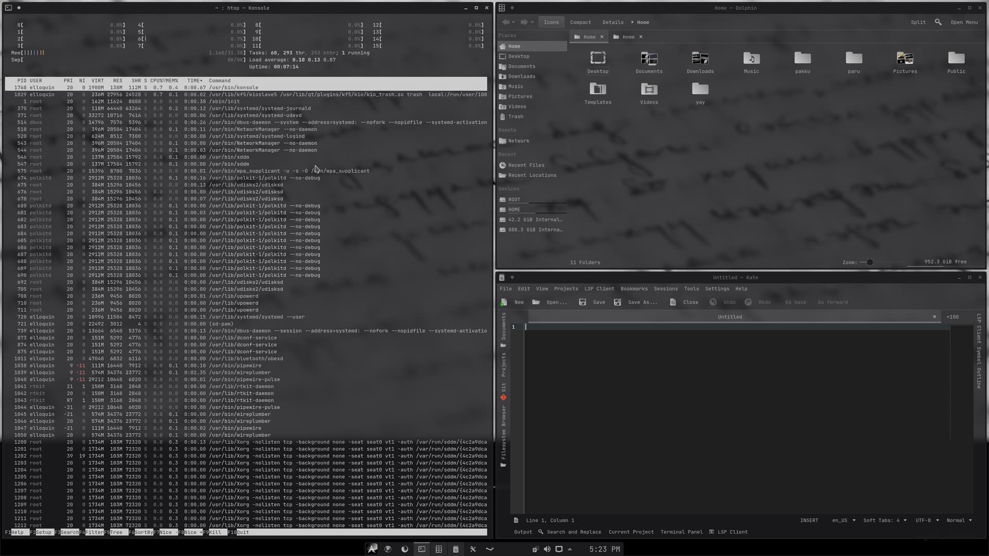Open the pakku folder
The height and width of the screenshot is (556, 989).
(x=803, y=63)
